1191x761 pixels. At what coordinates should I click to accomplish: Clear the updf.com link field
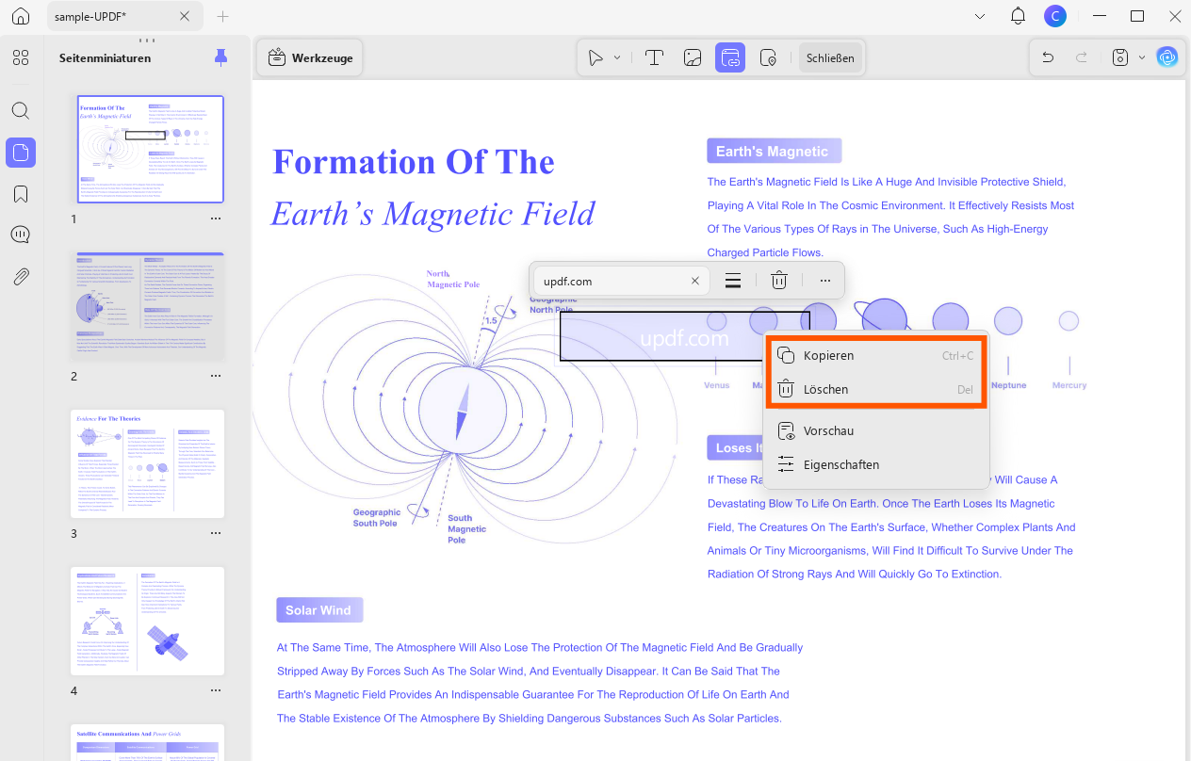[x=695, y=281]
